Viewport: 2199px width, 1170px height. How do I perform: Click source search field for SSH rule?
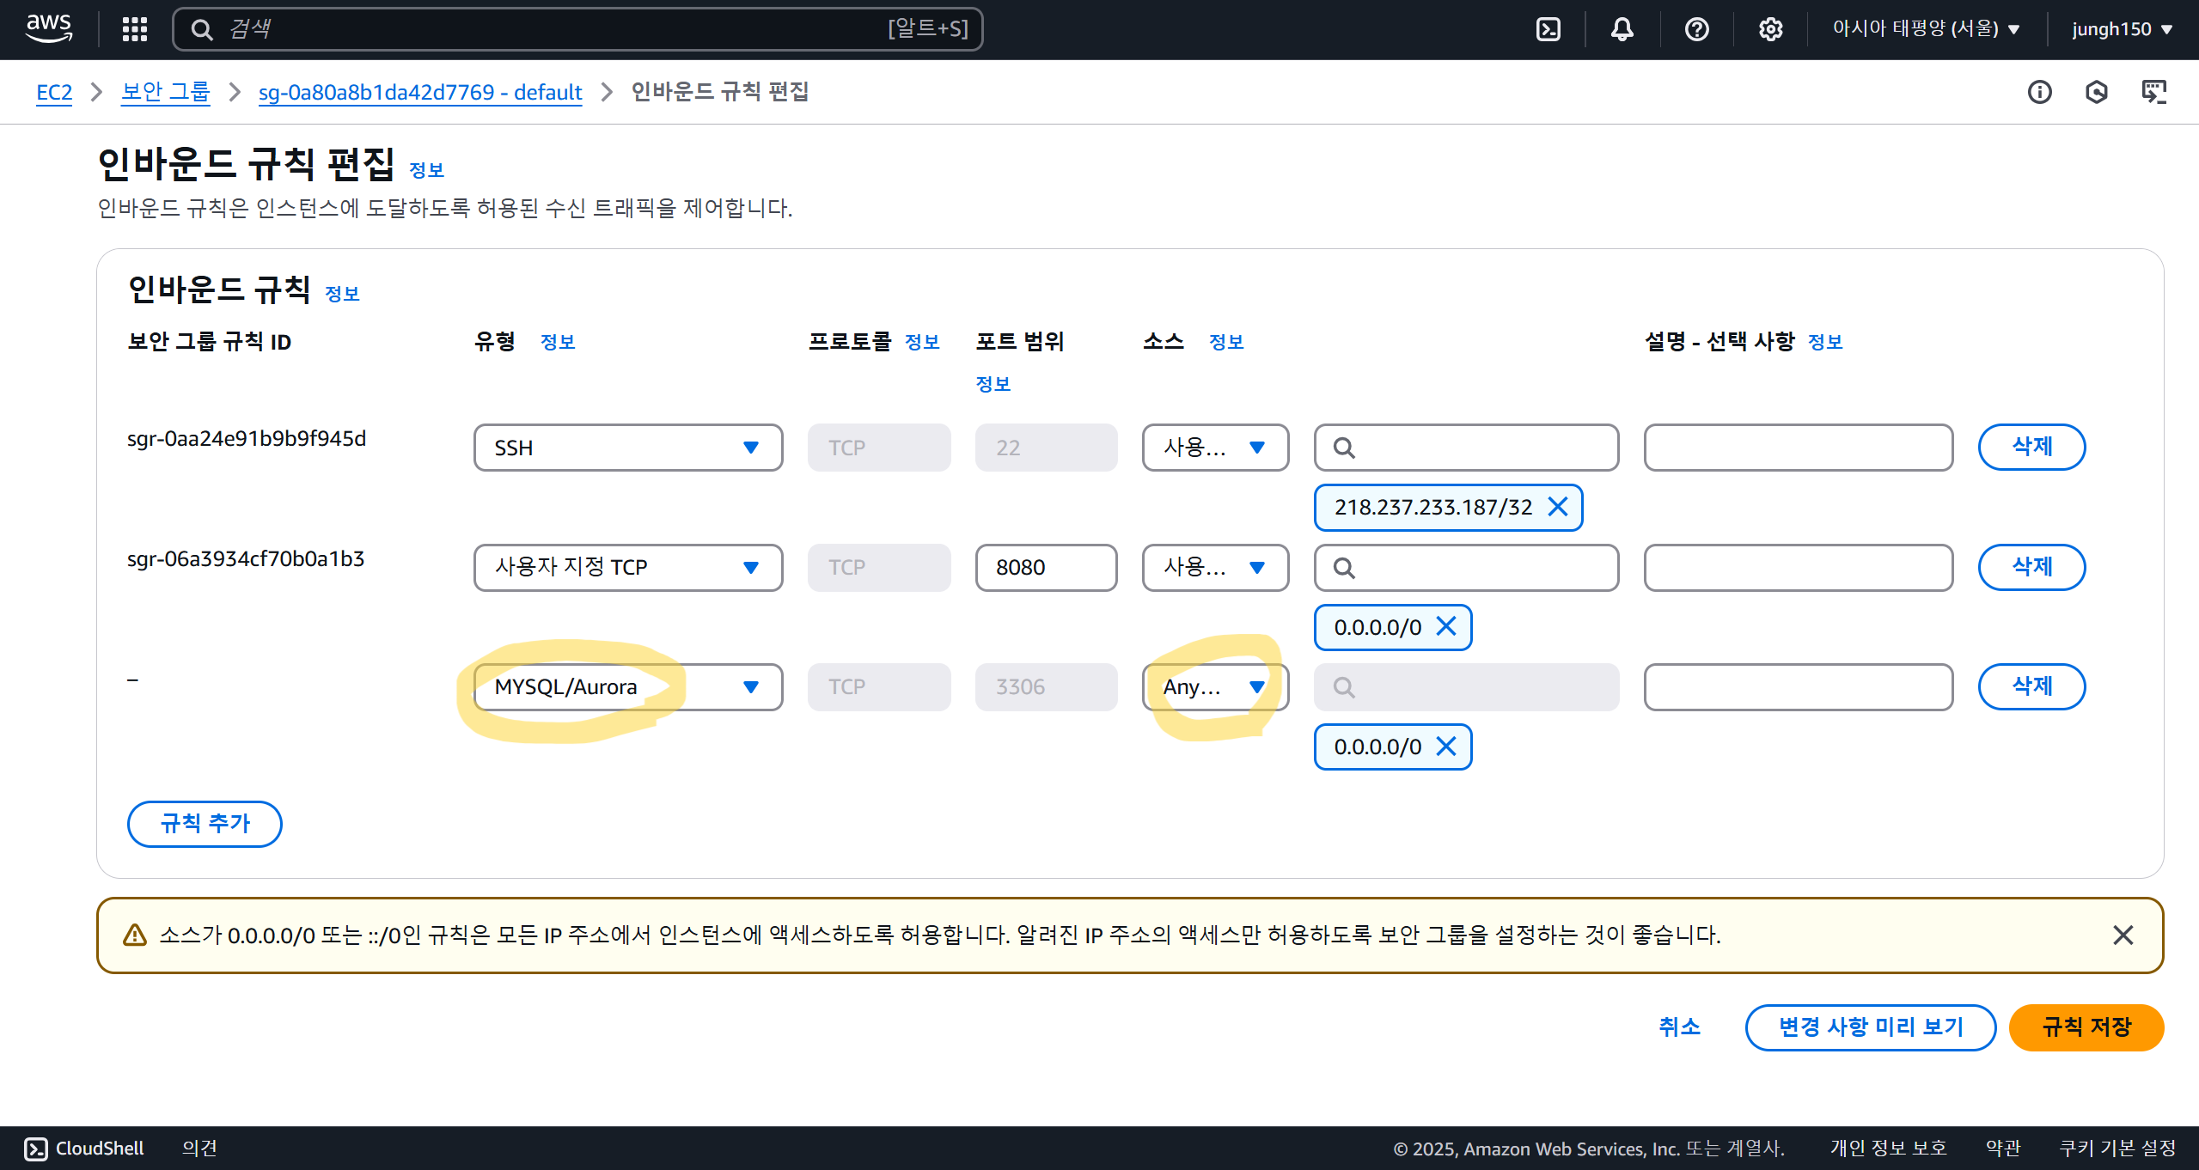(1466, 448)
